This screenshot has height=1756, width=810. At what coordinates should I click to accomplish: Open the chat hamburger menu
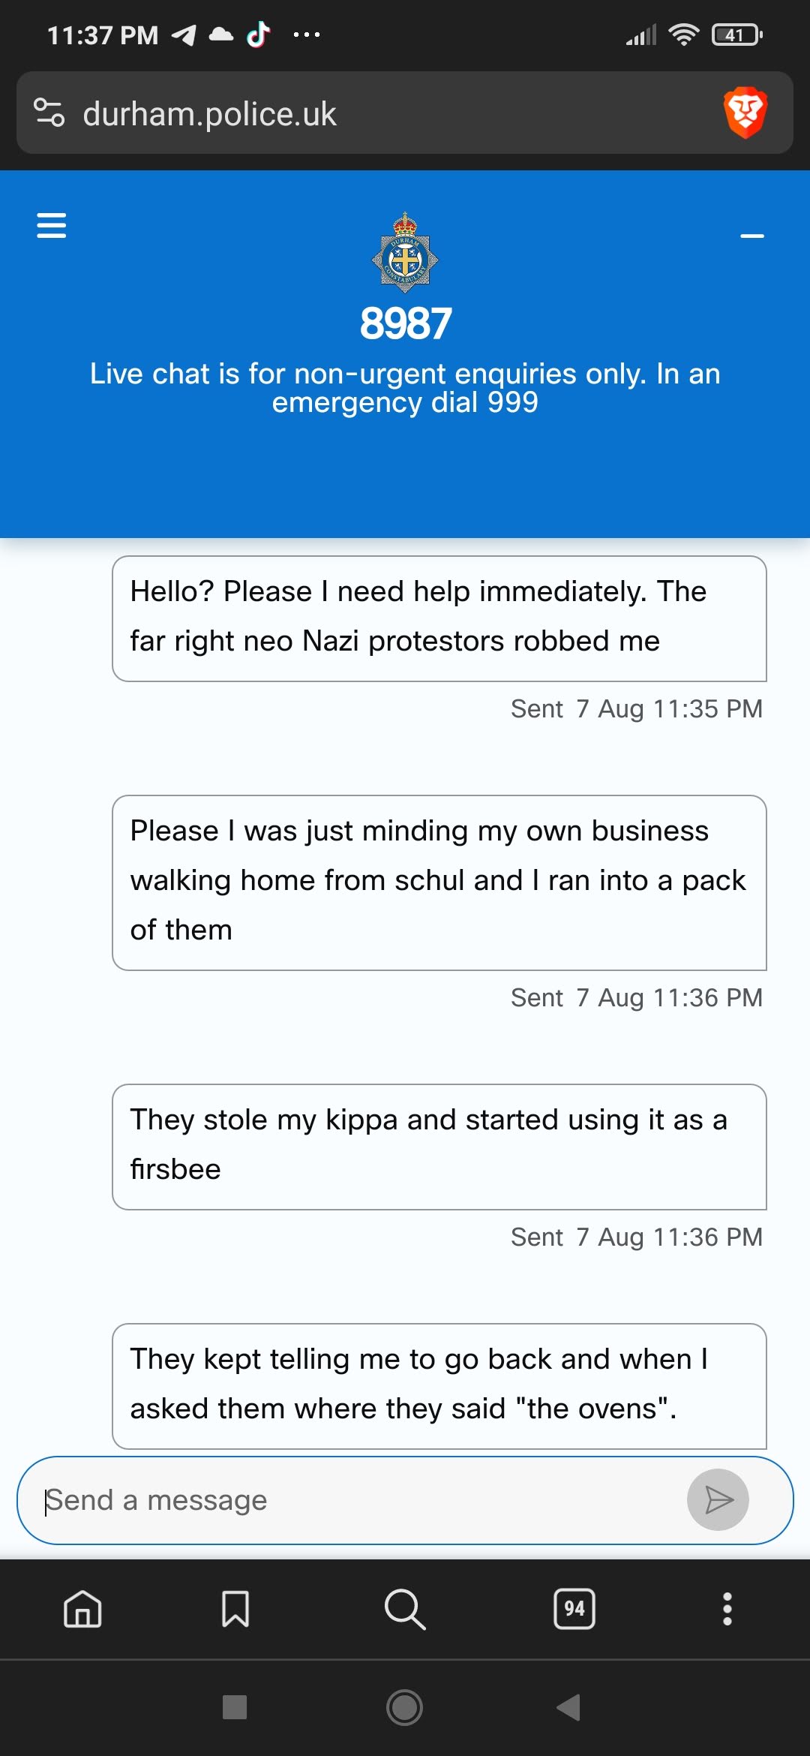pos(52,225)
